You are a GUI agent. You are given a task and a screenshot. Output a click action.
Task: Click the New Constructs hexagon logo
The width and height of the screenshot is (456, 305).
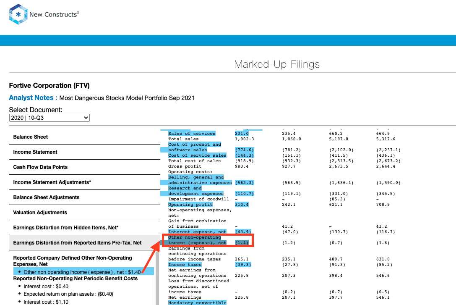[18, 14]
